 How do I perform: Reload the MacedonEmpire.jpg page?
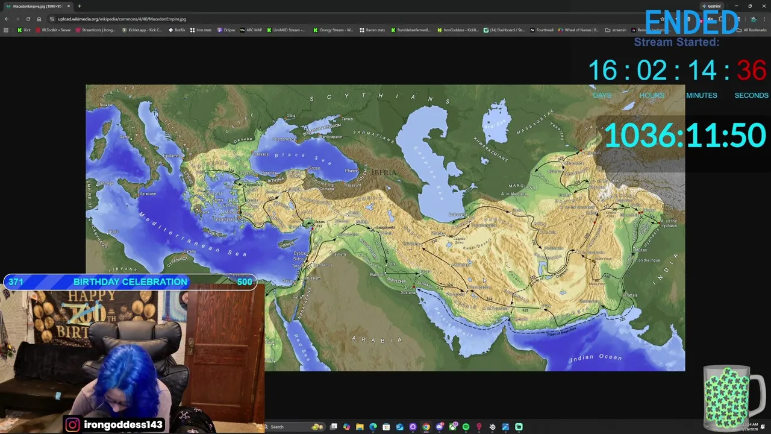(28, 19)
